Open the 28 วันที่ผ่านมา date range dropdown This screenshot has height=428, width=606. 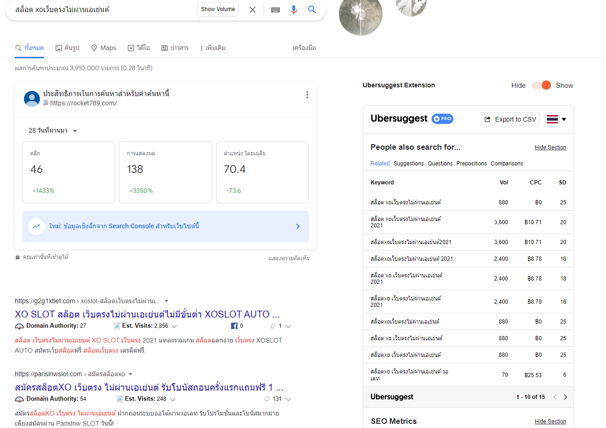(x=53, y=130)
